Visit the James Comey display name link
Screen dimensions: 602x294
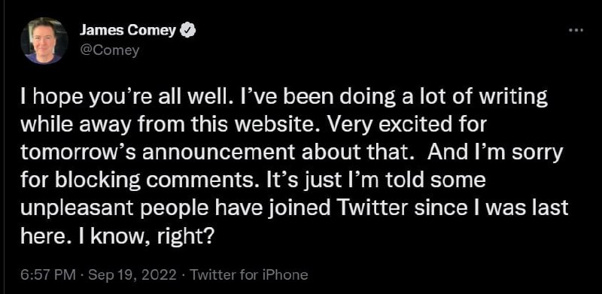coord(128,31)
